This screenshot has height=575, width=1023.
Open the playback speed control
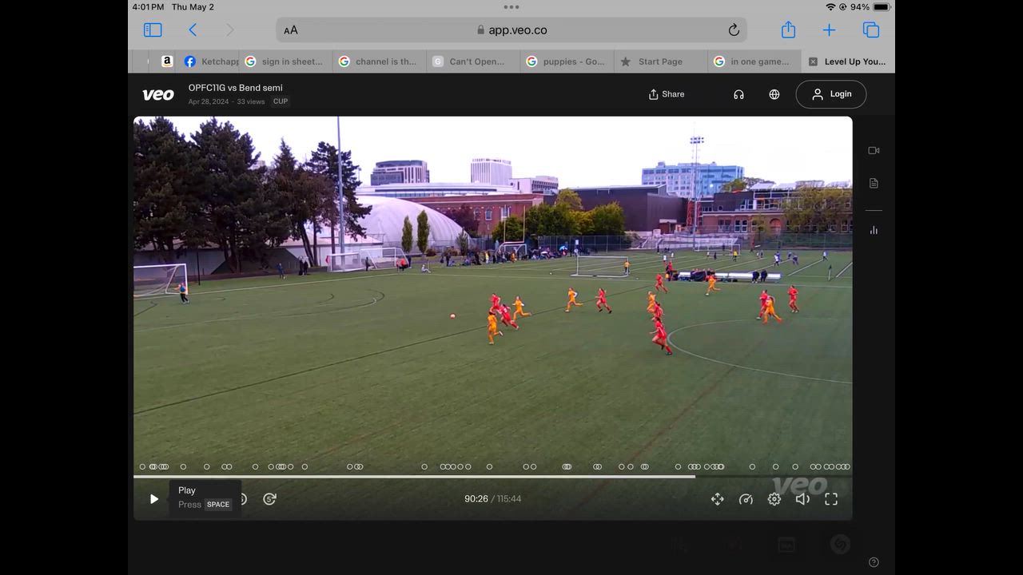tap(746, 499)
